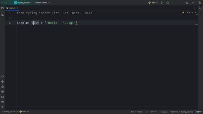The height and width of the screenshot is (114, 203).
Task: Open the Python Packages tool window
Action: pyautogui.click(x=3, y=82)
